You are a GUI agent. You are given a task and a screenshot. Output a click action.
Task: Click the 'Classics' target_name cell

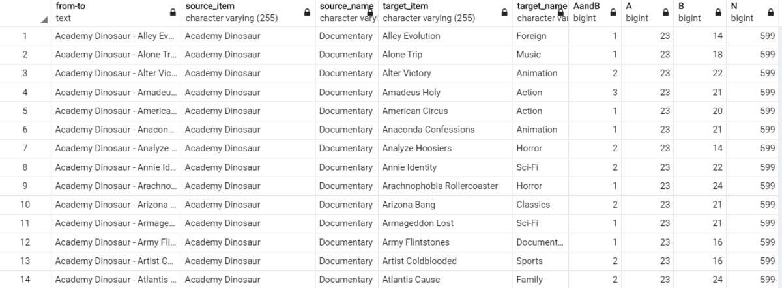tap(540, 205)
